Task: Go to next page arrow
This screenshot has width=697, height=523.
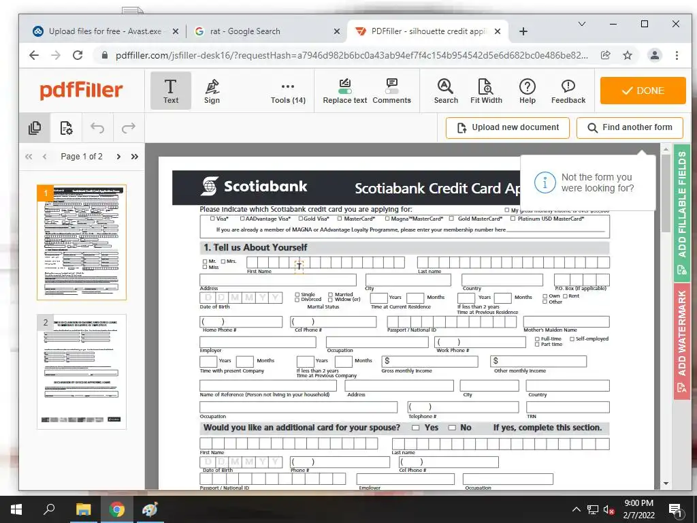Action: pos(118,157)
